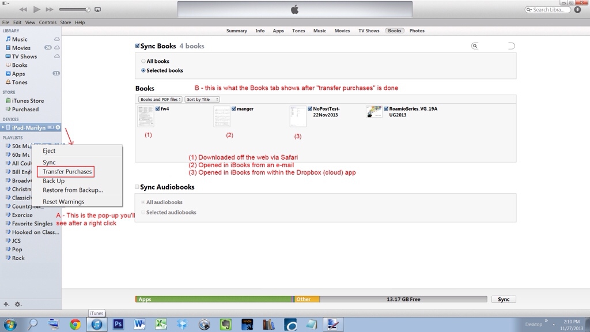Open the Sort by Title dropdown
The height and width of the screenshot is (332, 590).
coord(202,99)
